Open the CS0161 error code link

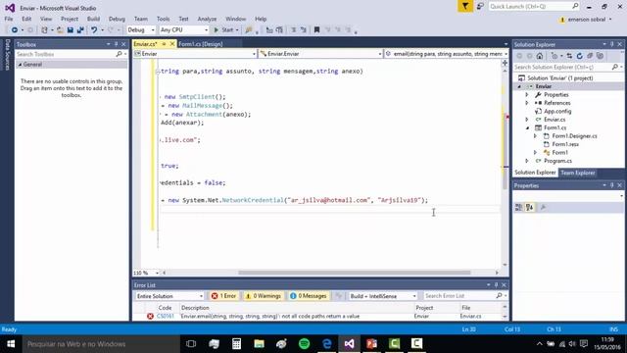[166, 316]
